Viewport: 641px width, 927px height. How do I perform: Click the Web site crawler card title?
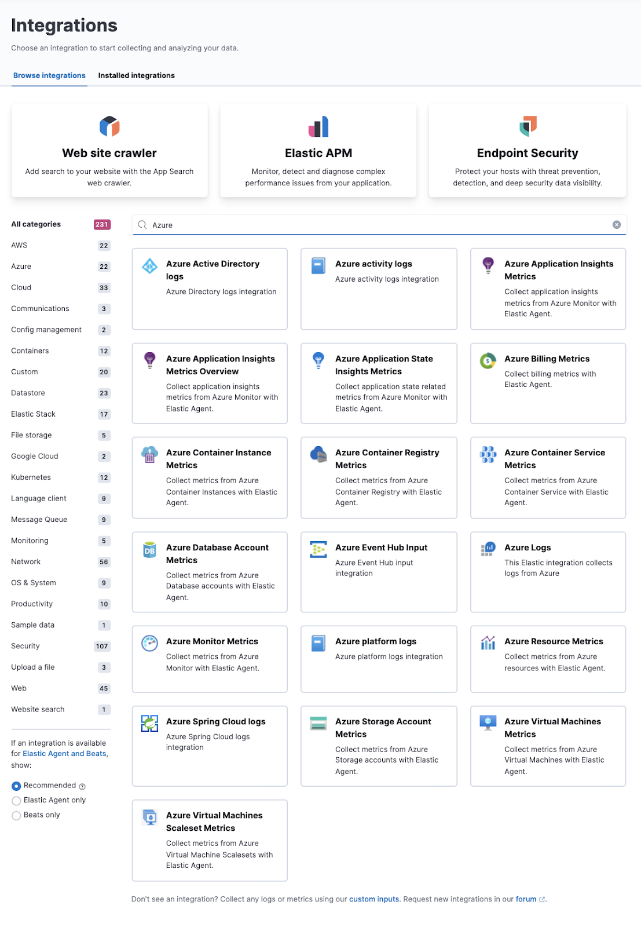coord(109,153)
